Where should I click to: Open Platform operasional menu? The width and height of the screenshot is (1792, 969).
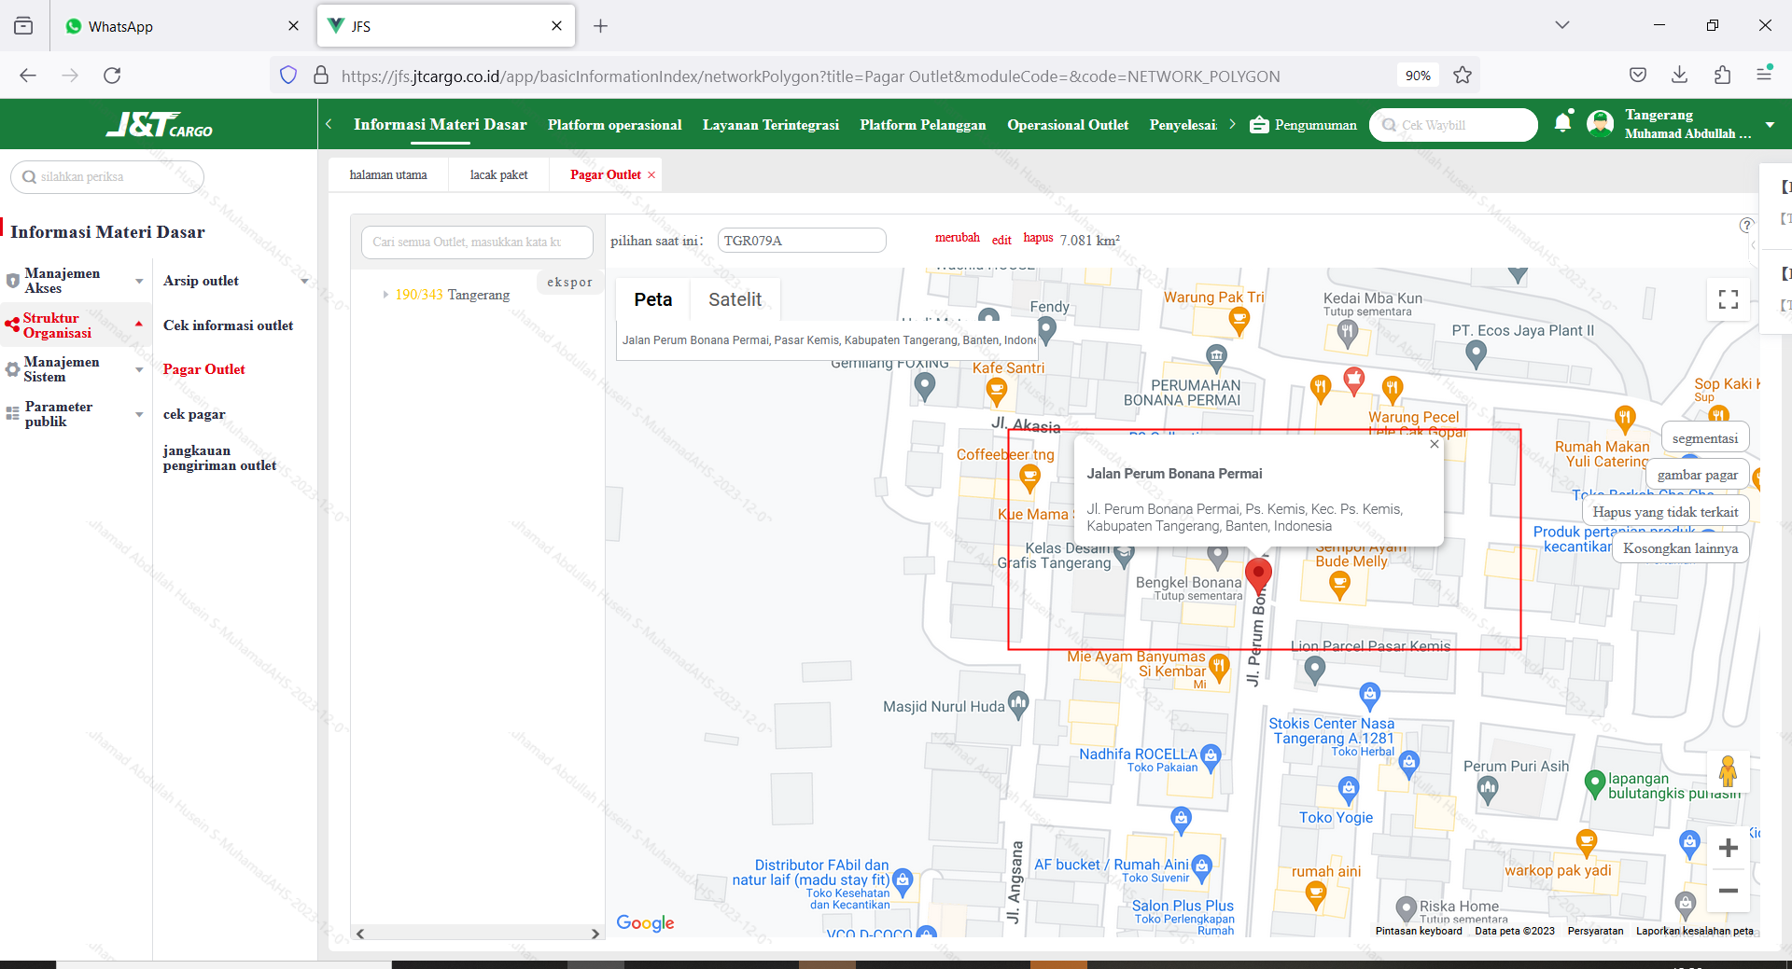point(614,125)
